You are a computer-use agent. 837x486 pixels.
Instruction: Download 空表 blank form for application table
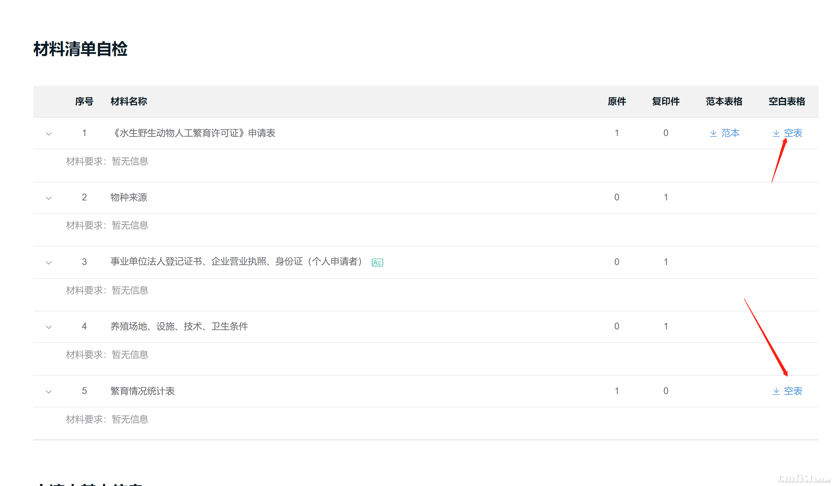(x=793, y=133)
